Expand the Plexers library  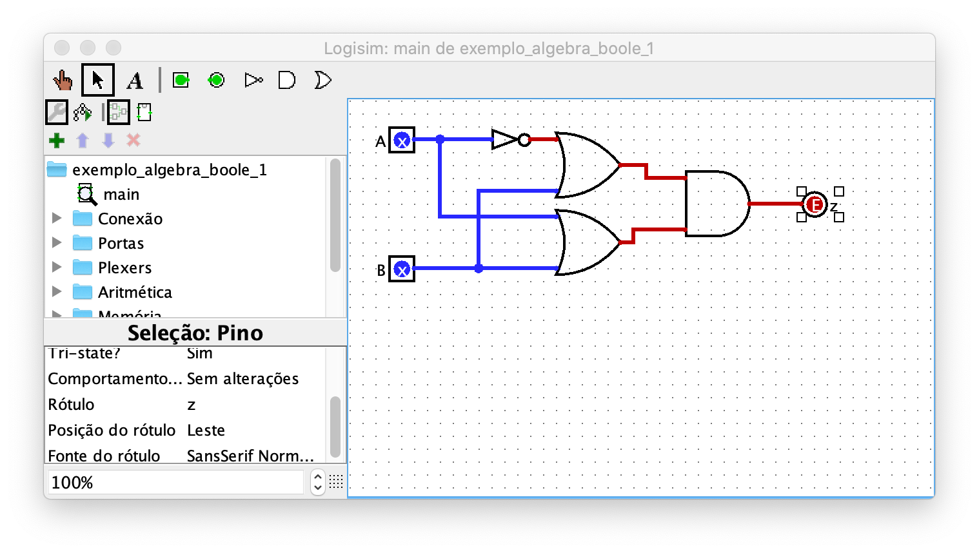(57, 267)
